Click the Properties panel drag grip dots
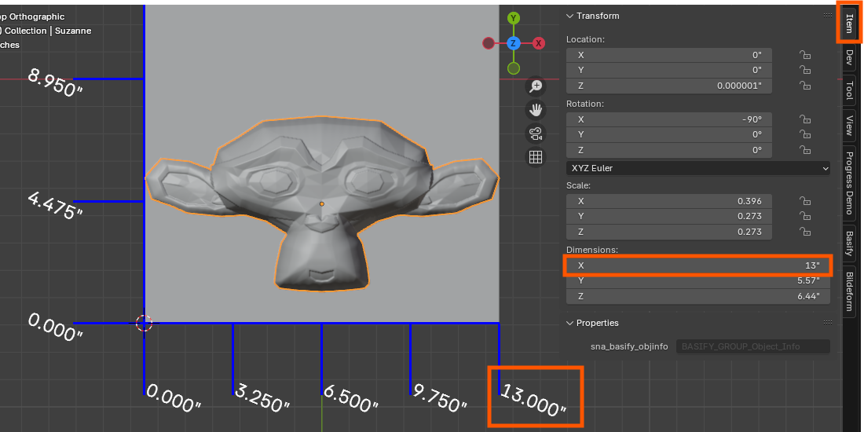 pos(827,322)
